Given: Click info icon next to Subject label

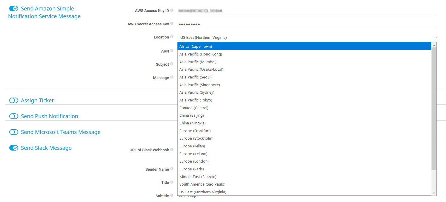Looking at the screenshot, I should (x=172, y=64).
